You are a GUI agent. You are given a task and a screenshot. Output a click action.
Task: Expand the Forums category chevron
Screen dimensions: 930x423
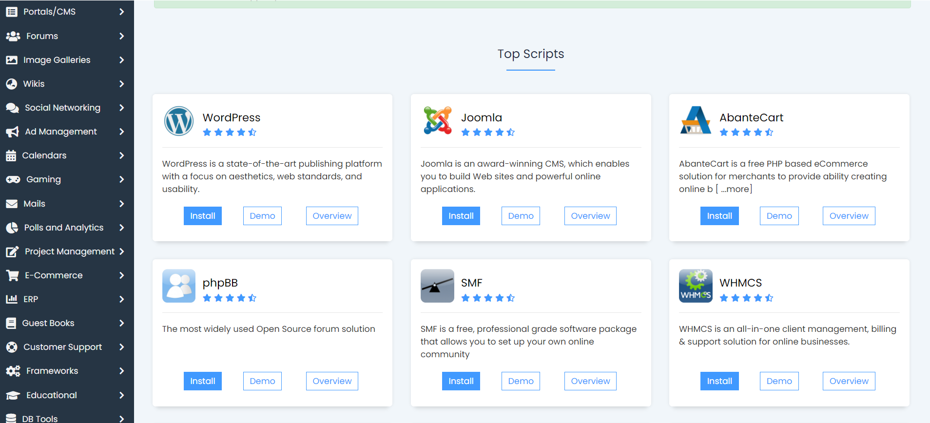coord(122,36)
